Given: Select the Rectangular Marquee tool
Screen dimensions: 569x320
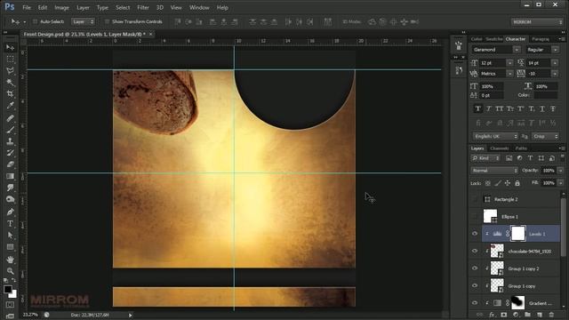Looking at the screenshot, I should [10, 60].
